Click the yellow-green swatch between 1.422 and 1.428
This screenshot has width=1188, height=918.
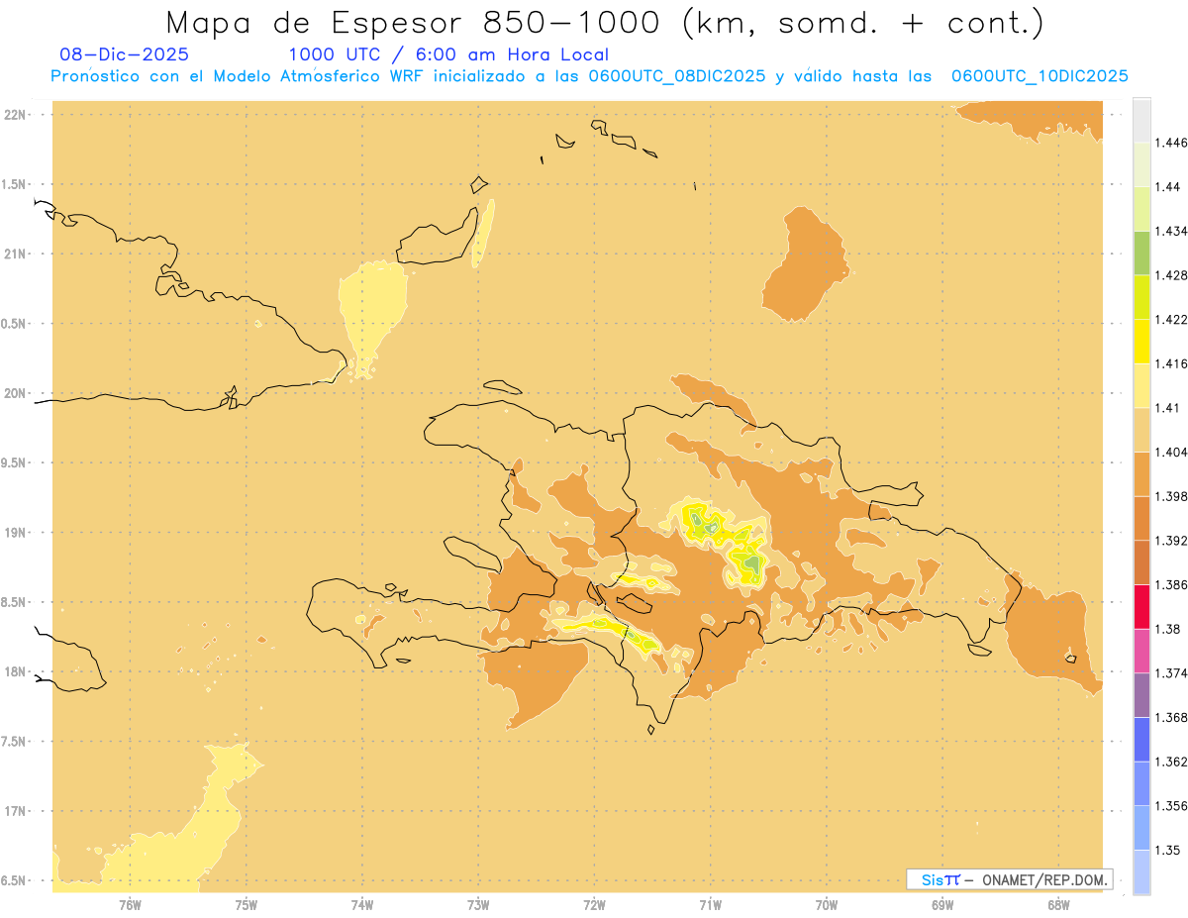[x=1141, y=297]
